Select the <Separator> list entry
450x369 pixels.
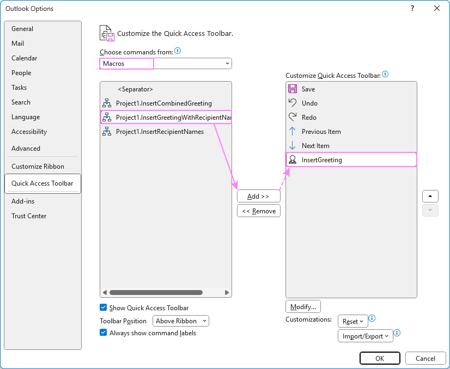click(x=166, y=89)
